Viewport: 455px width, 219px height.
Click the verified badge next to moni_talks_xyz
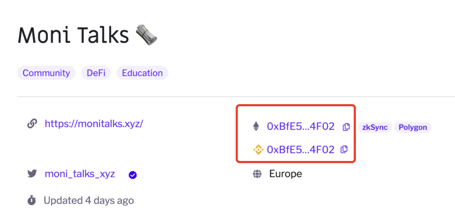pos(133,175)
